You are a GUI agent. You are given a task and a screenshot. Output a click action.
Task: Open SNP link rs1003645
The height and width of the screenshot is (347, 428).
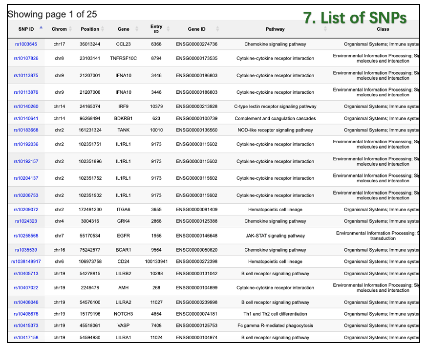click(26, 44)
